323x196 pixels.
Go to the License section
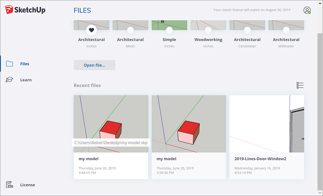27,185
